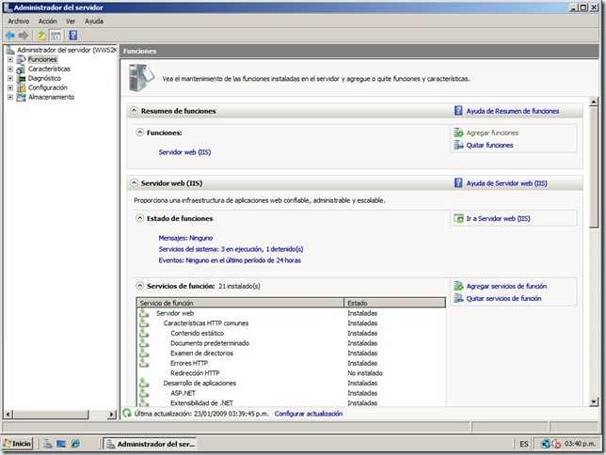Open the Agregar servicios de función link
This screenshot has width=606, height=455.
[506, 286]
